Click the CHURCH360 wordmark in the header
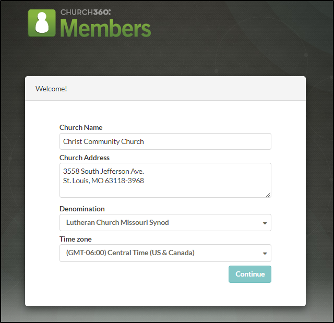Image resolution: width=334 pixels, height=323 pixels. pyautogui.click(x=86, y=12)
